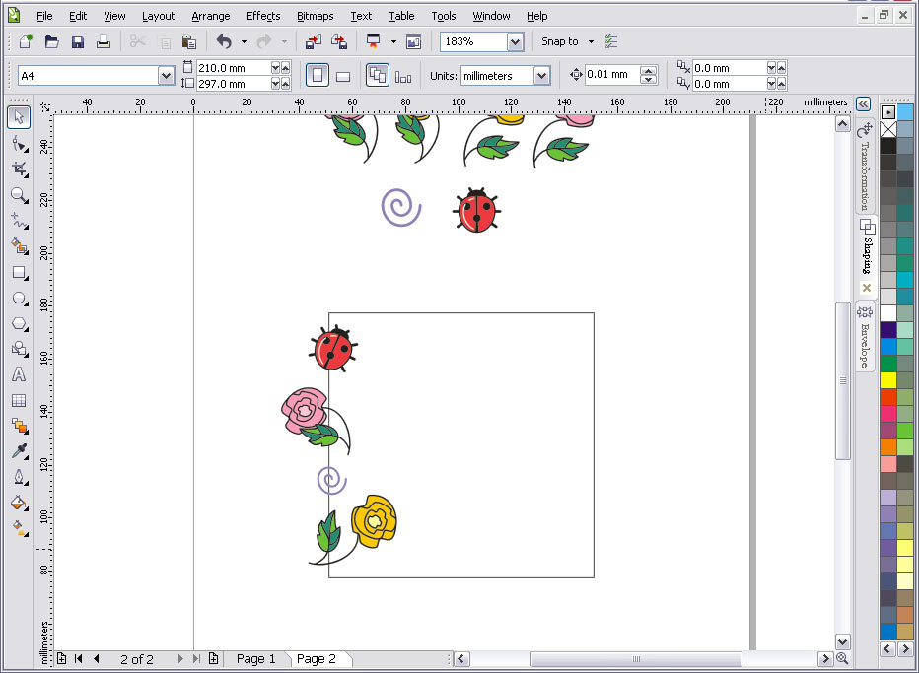Expand the Application Launcher arrow
The width and height of the screenshot is (919, 673).
click(x=393, y=41)
